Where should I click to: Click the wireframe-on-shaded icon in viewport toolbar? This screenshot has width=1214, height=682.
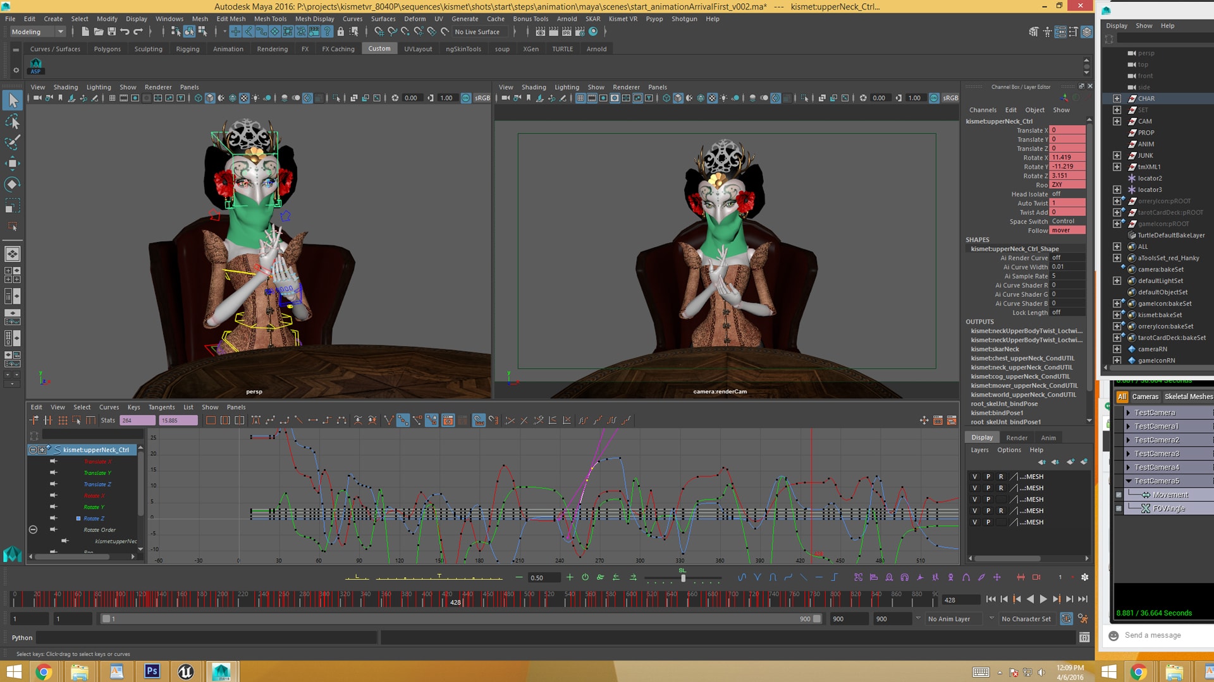click(222, 98)
